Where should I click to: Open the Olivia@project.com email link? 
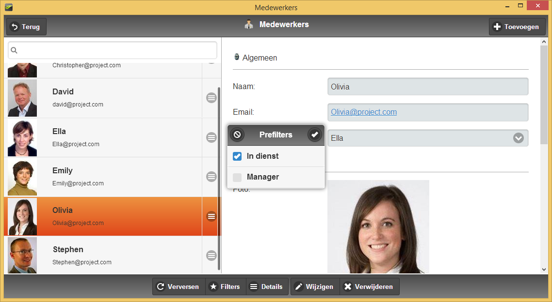coord(364,112)
